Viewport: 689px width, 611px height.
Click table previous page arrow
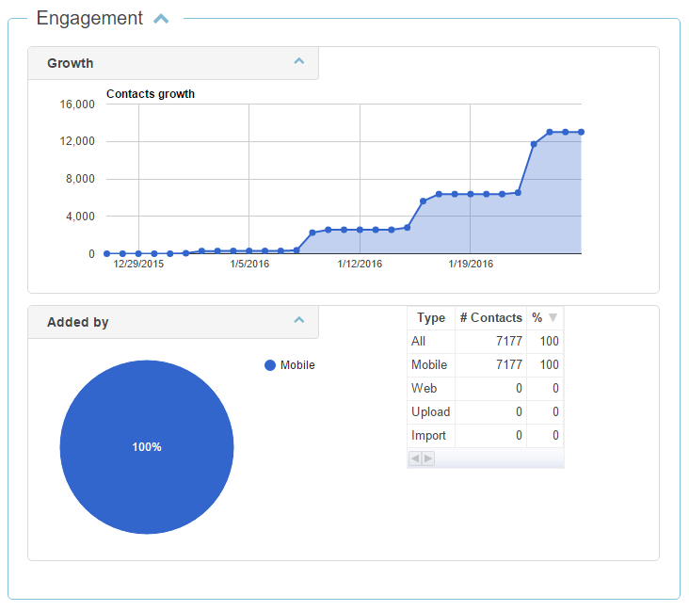point(415,458)
